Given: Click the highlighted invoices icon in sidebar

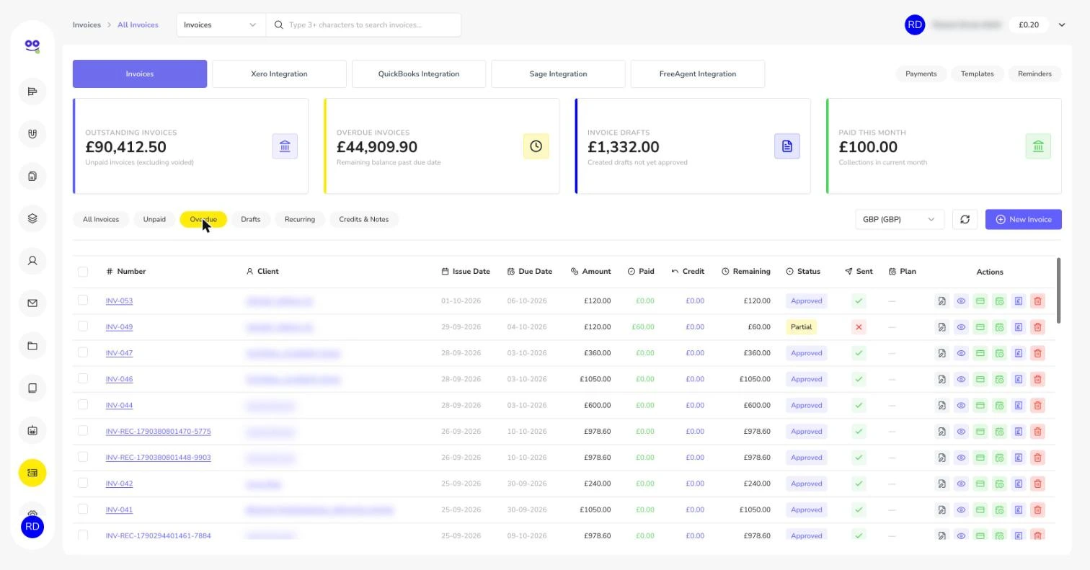Looking at the screenshot, I should click(x=32, y=473).
